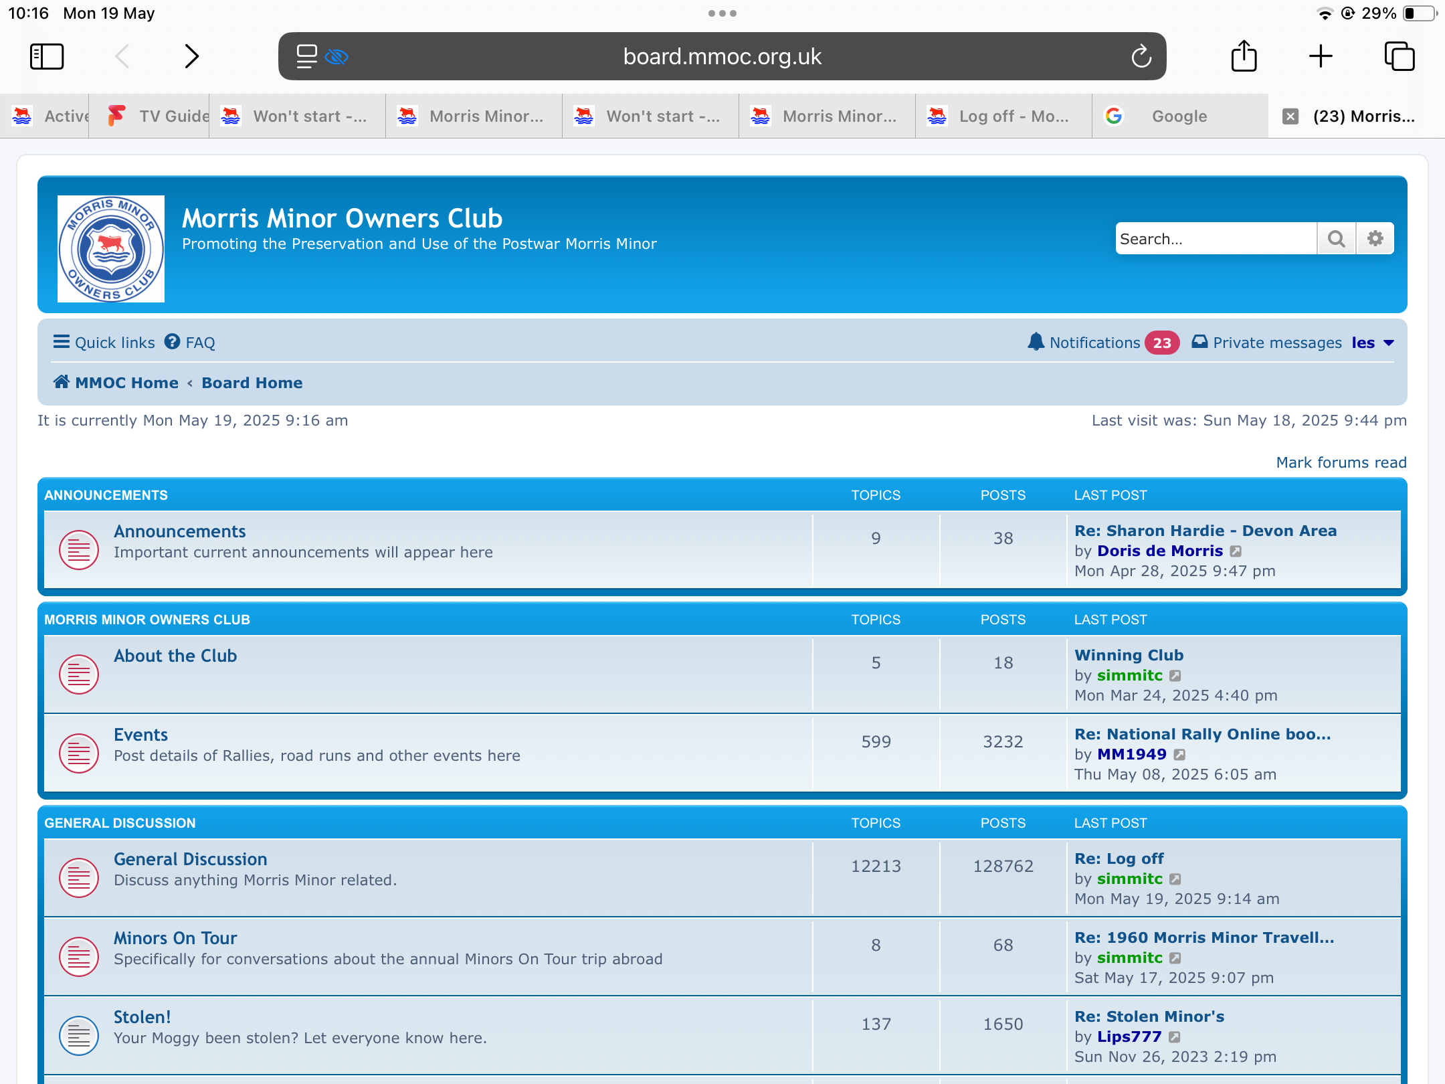Open the Board Home breadcrumb link
1445x1084 pixels.
point(252,383)
